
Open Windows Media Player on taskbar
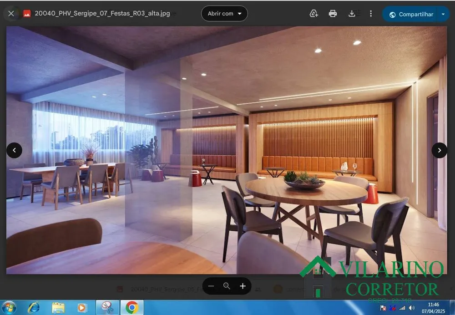click(82, 308)
